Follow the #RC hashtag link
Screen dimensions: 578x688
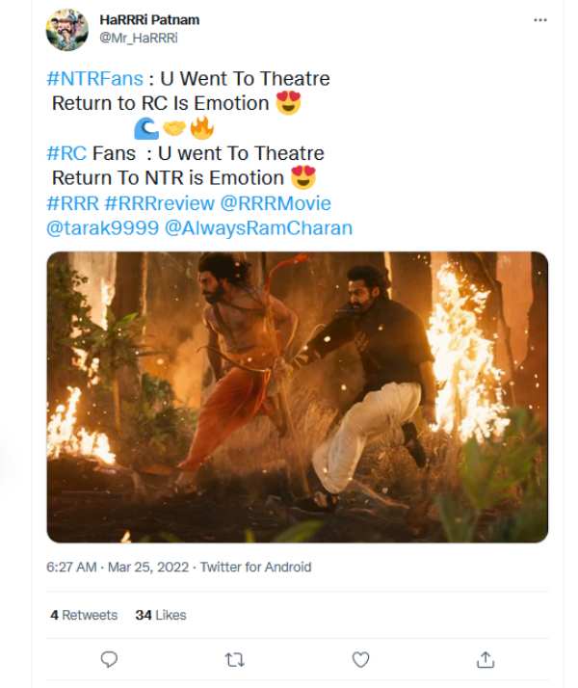tap(66, 153)
